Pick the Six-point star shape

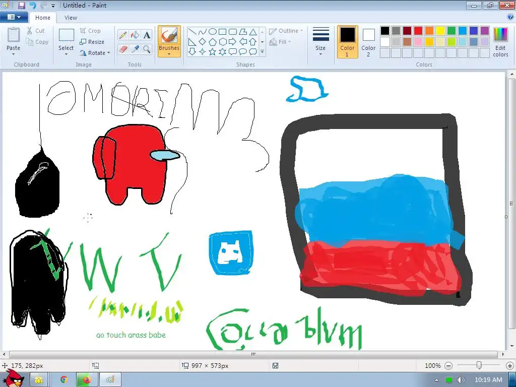(223, 52)
